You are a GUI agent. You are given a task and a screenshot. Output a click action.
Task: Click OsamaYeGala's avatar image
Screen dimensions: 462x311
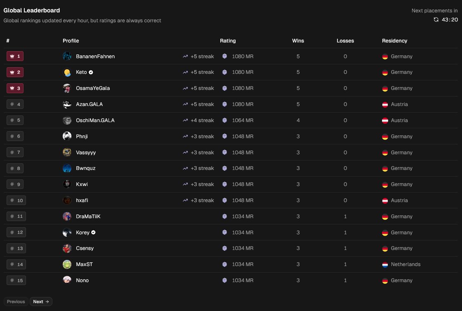(67, 88)
